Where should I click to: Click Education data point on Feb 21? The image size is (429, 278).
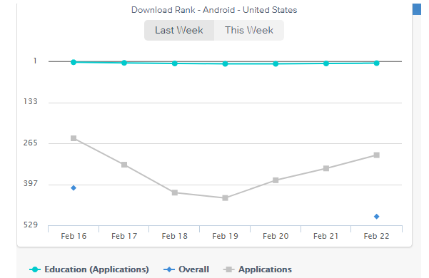pos(326,63)
